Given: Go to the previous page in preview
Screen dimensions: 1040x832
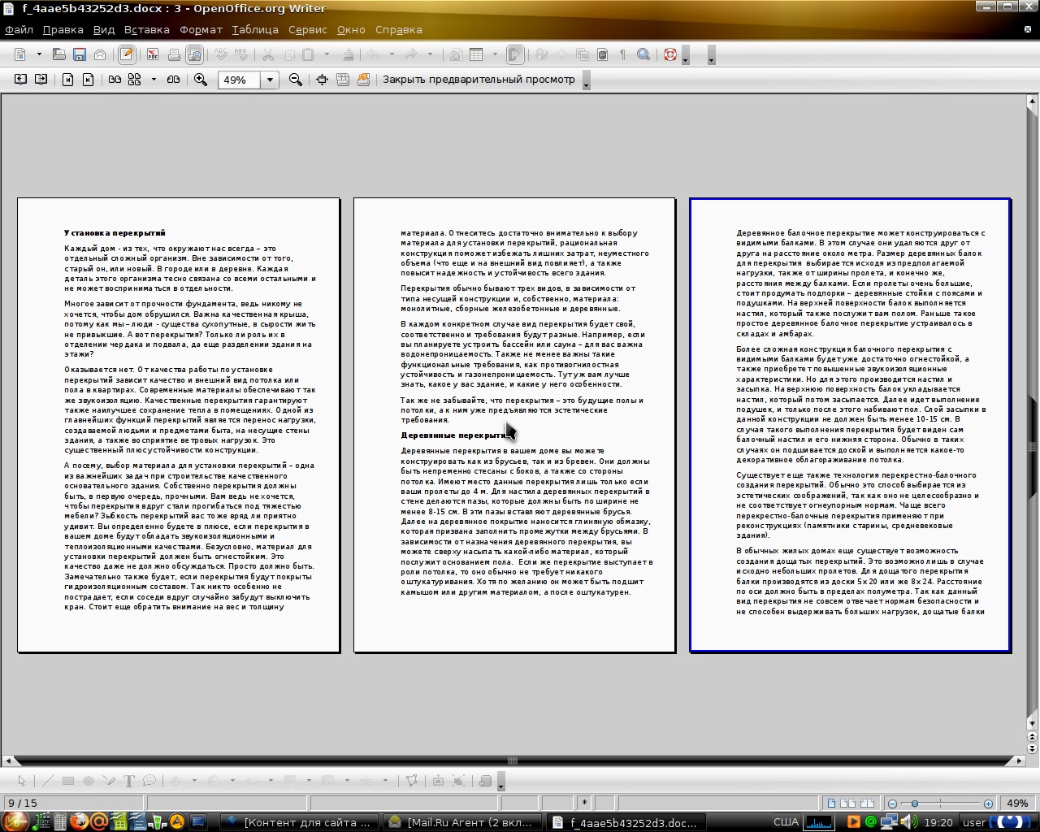Looking at the screenshot, I should pos(20,80).
